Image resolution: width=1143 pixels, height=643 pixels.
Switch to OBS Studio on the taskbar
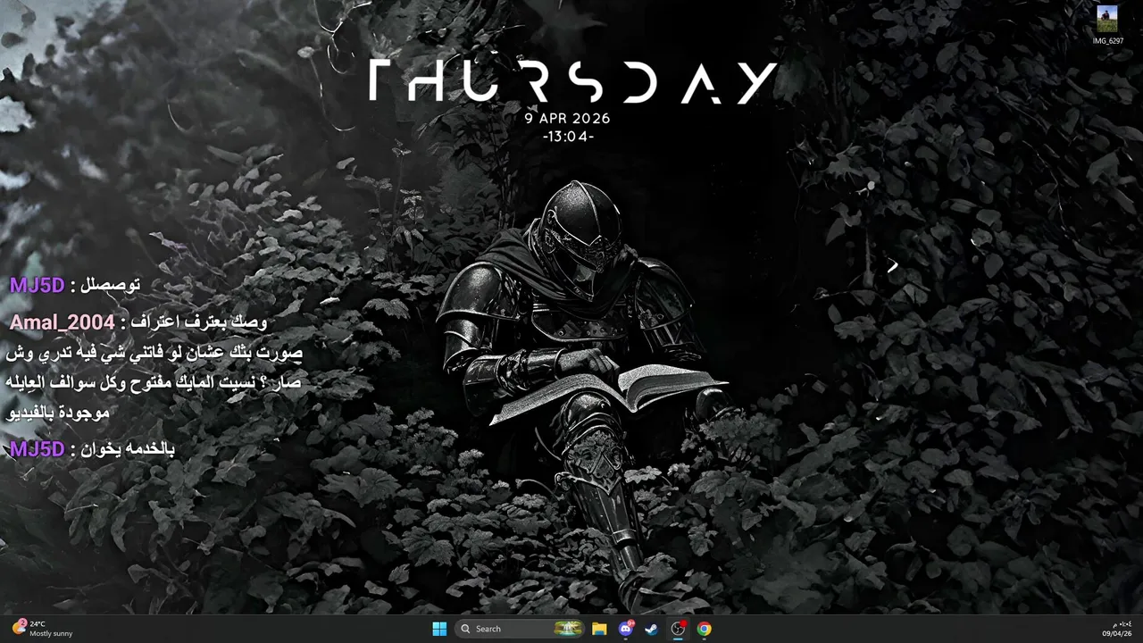tap(678, 629)
